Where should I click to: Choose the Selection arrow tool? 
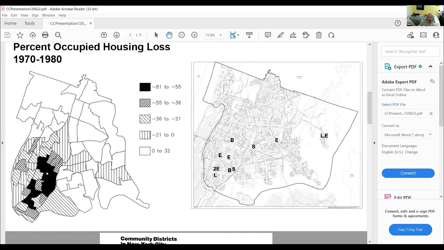tap(156, 35)
